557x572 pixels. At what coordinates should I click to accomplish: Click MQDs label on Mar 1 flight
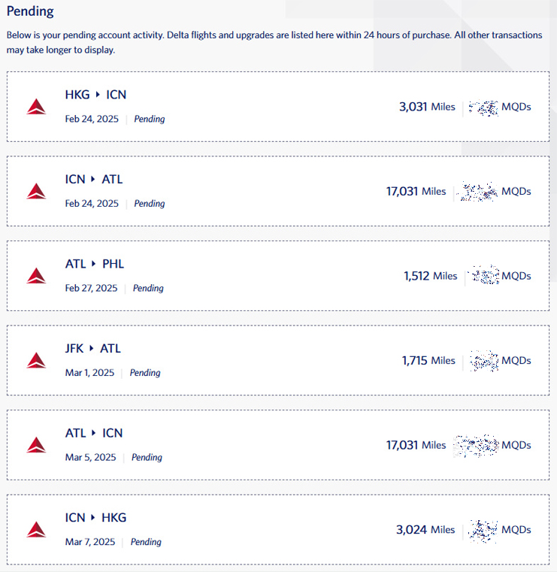tap(516, 361)
